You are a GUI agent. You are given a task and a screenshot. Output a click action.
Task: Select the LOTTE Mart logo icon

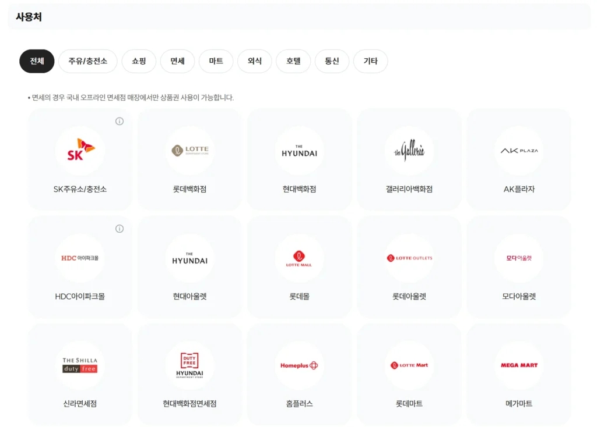coord(409,365)
